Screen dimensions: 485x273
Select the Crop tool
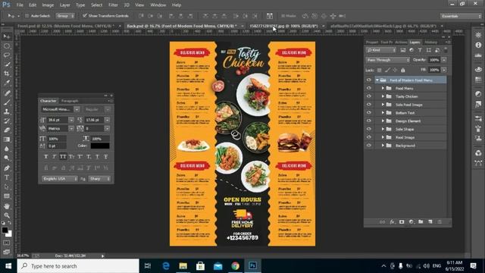click(7, 74)
